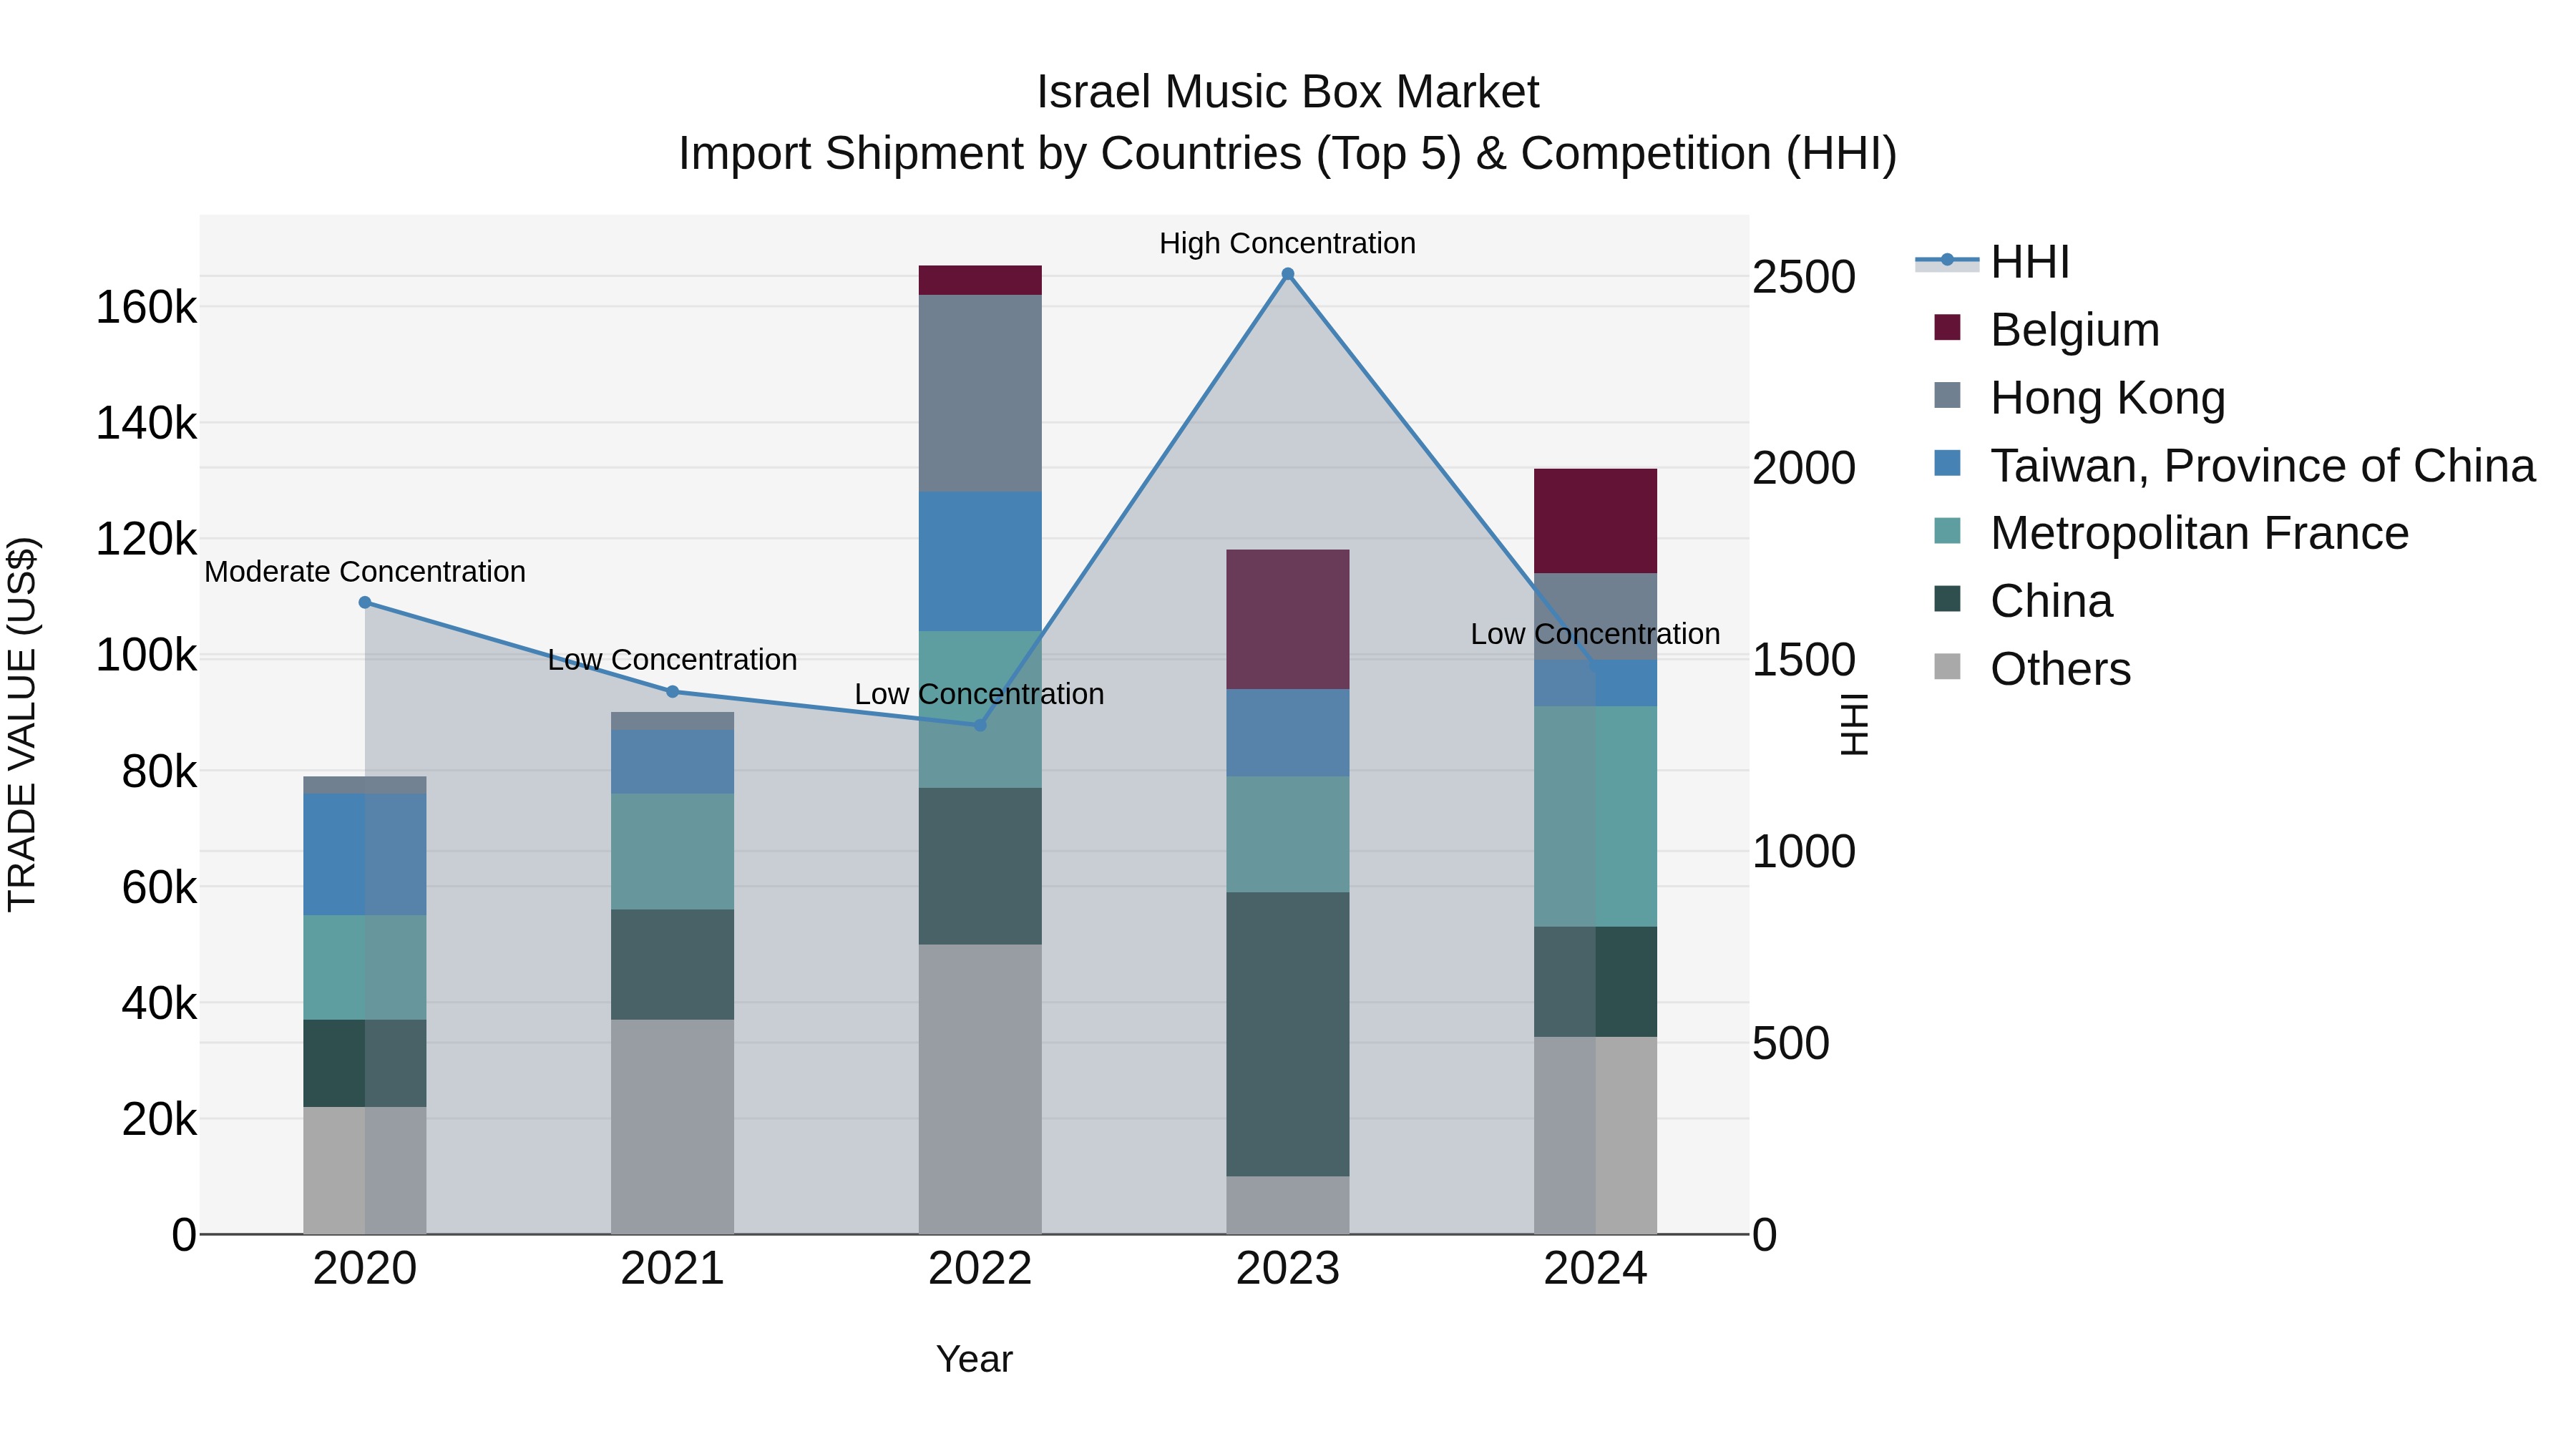Click the Others grey legend swatch
Viewport: 2576px width, 1449px height.
[1947, 666]
